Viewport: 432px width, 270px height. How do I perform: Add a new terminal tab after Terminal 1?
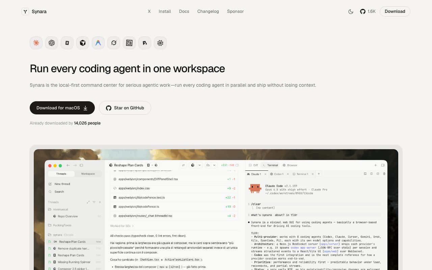point(319,174)
